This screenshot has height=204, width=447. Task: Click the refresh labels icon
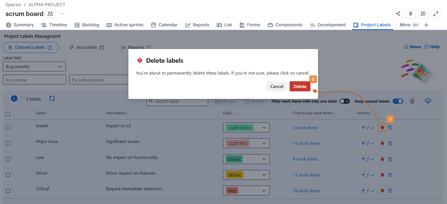(x=52, y=99)
